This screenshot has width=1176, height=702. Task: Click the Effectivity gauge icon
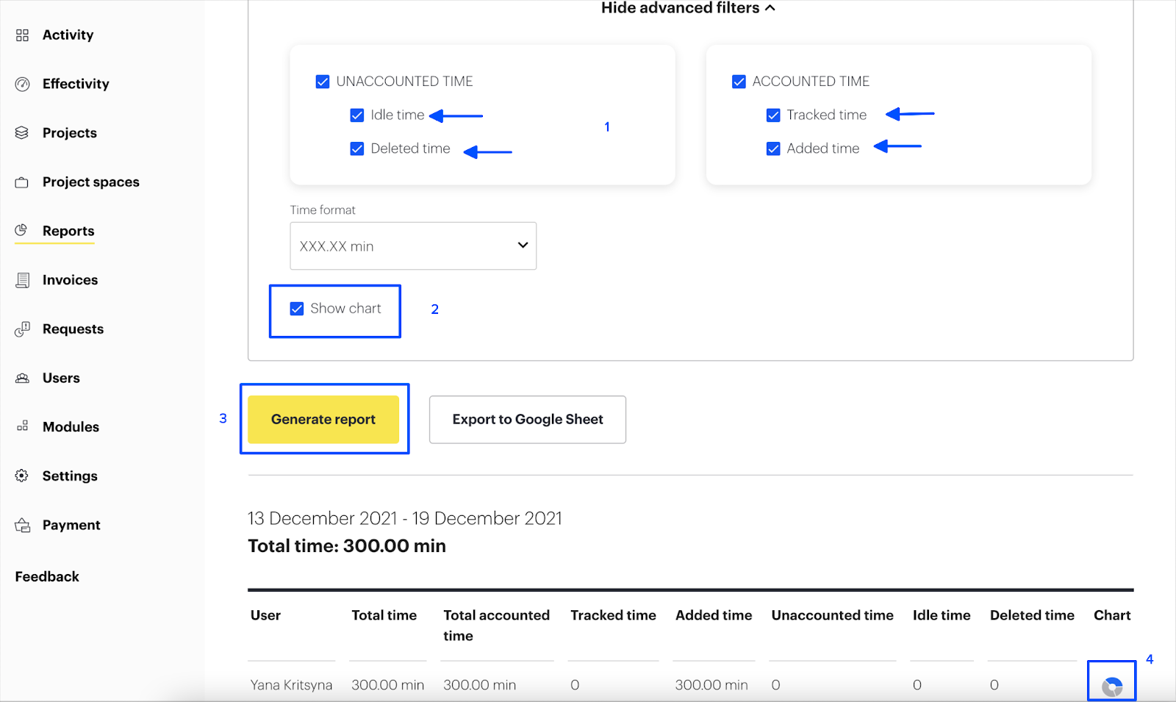click(22, 84)
